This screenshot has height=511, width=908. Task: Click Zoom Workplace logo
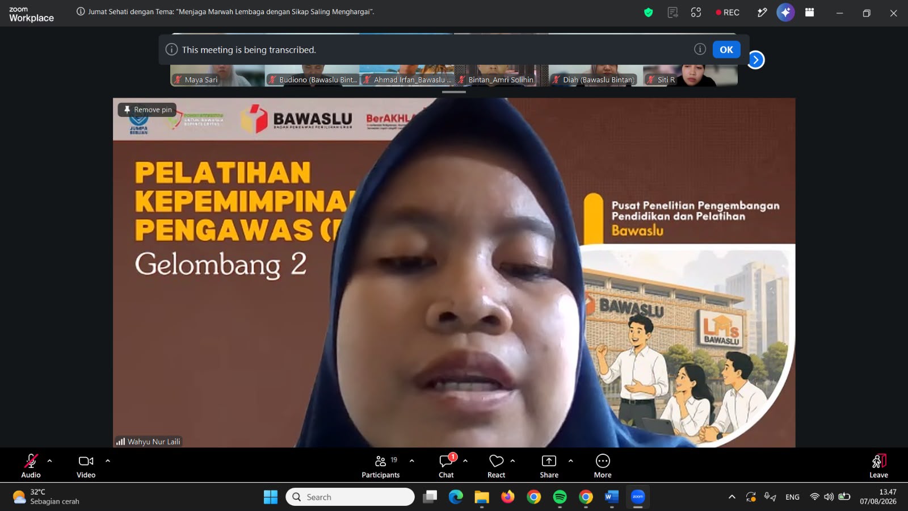click(x=31, y=14)
